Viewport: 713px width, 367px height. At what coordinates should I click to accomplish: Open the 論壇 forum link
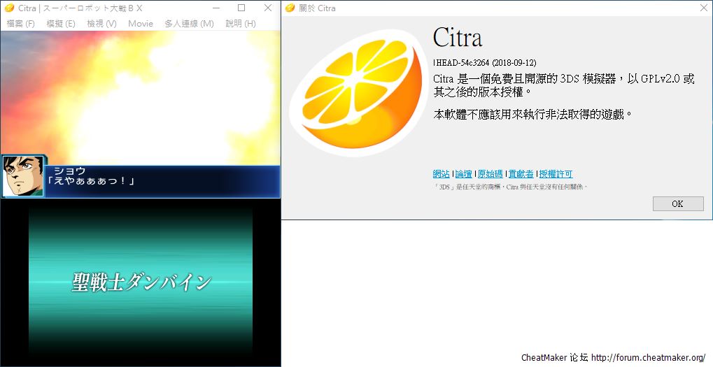tap(463, 174)
